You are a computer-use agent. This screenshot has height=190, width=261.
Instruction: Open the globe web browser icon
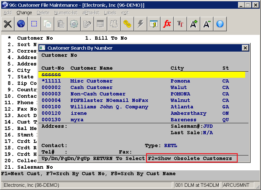pos(21,24)
